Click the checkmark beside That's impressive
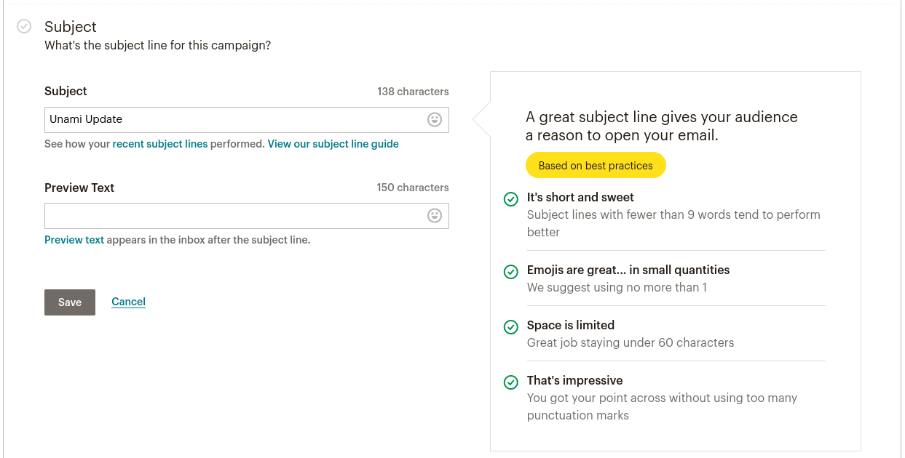The image size is (905, 458). [511, 382]
